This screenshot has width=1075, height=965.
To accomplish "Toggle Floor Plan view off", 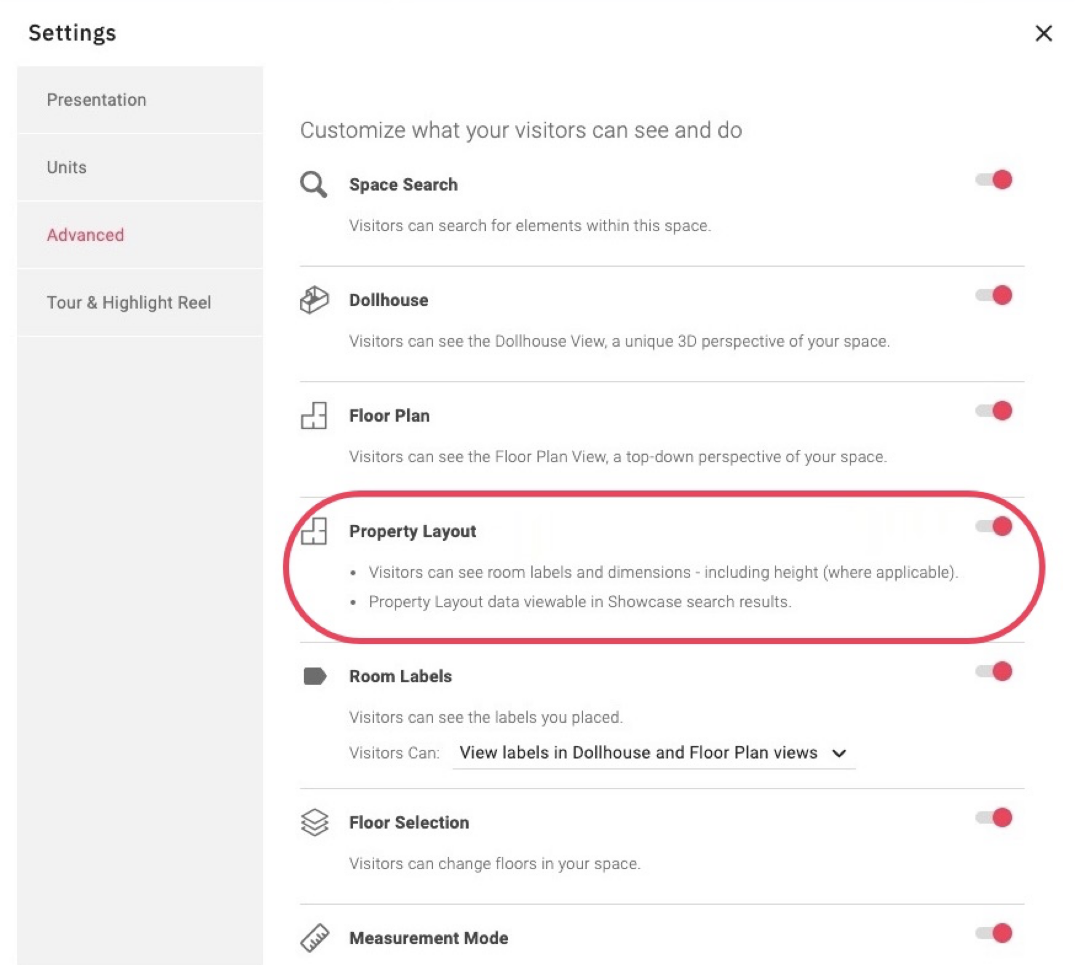I will [994, 411].
